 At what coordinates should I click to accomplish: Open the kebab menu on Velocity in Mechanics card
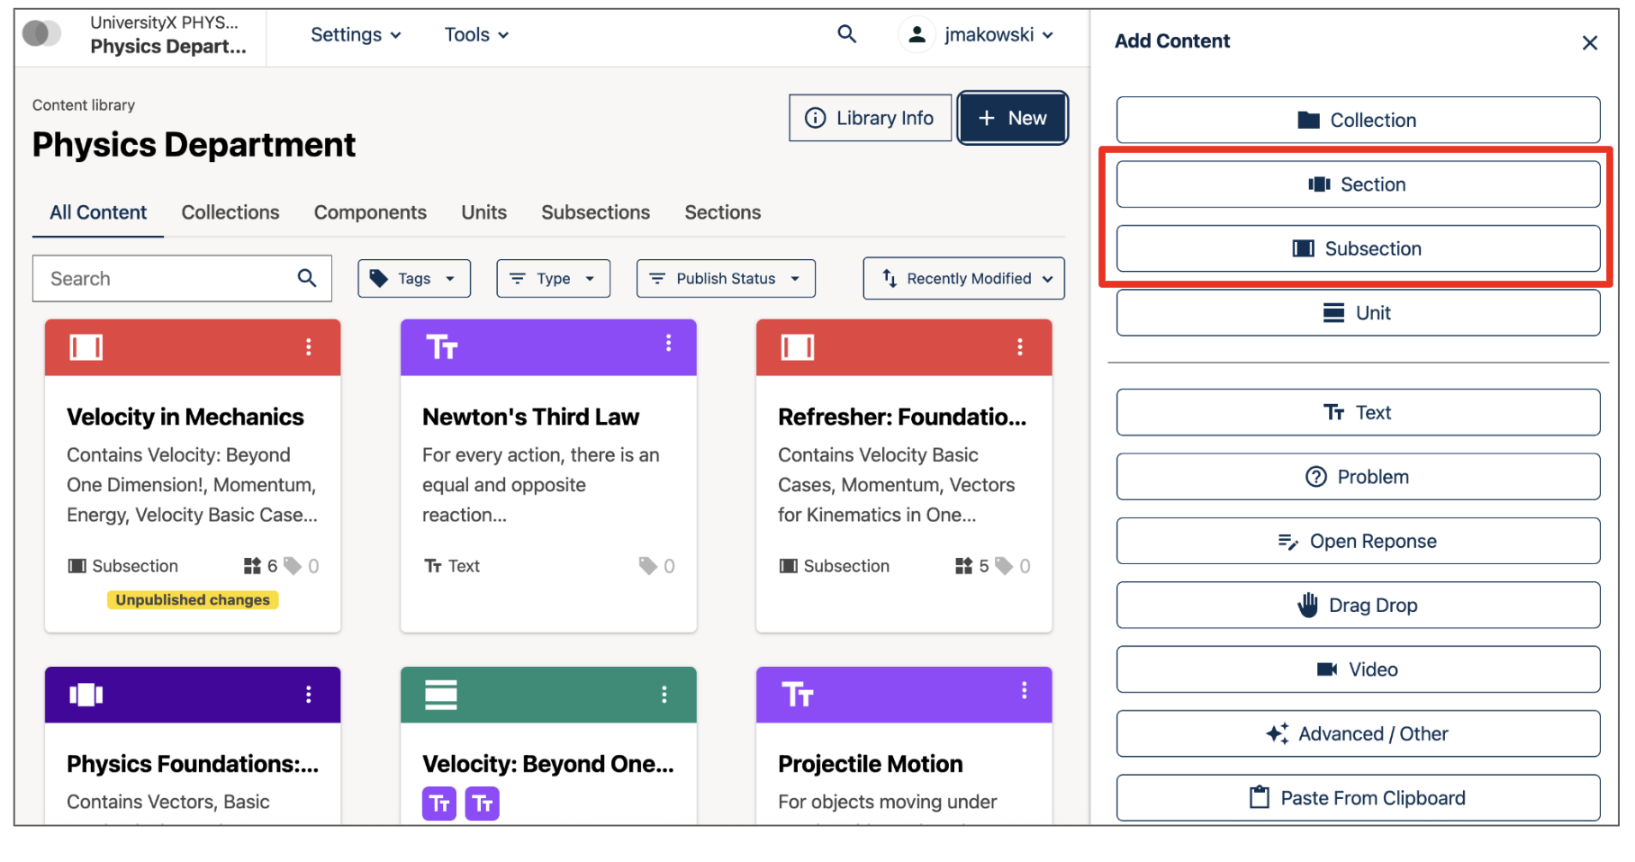(310, 346)
